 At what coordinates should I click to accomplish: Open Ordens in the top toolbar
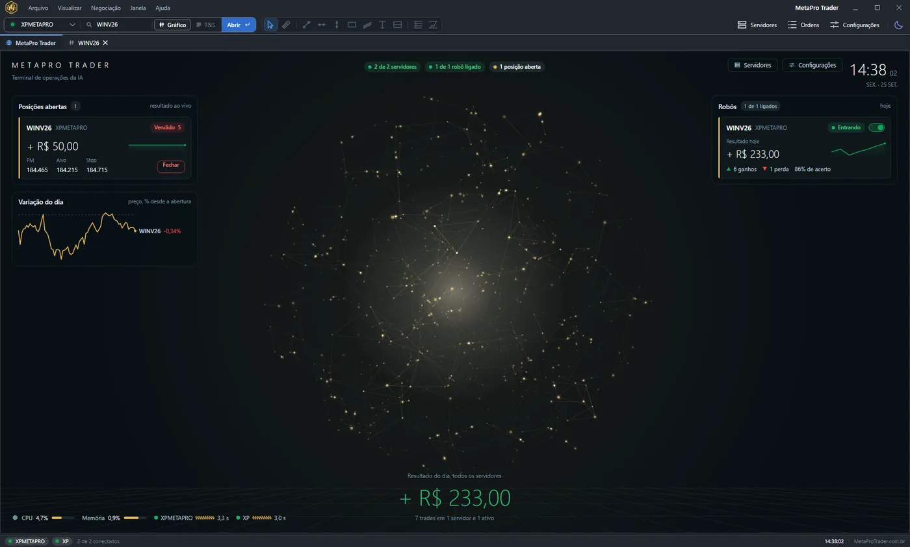(x=803, y=25)
